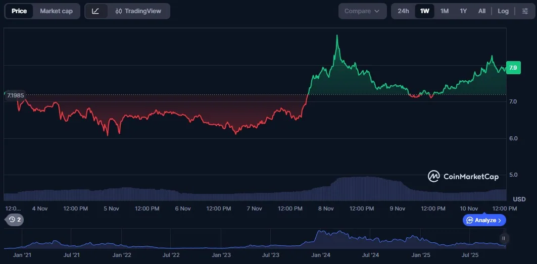This screenshot has width=537, height=264.
Task: Open the chart settings sliders icon
Action: click(525, 11)
